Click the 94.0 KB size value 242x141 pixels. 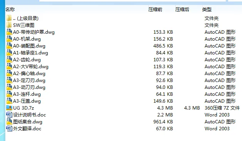click(165, 87)
